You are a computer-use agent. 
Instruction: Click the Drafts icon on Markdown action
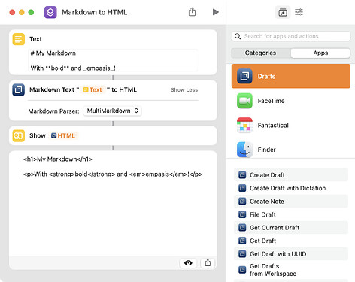coord(19,89)
